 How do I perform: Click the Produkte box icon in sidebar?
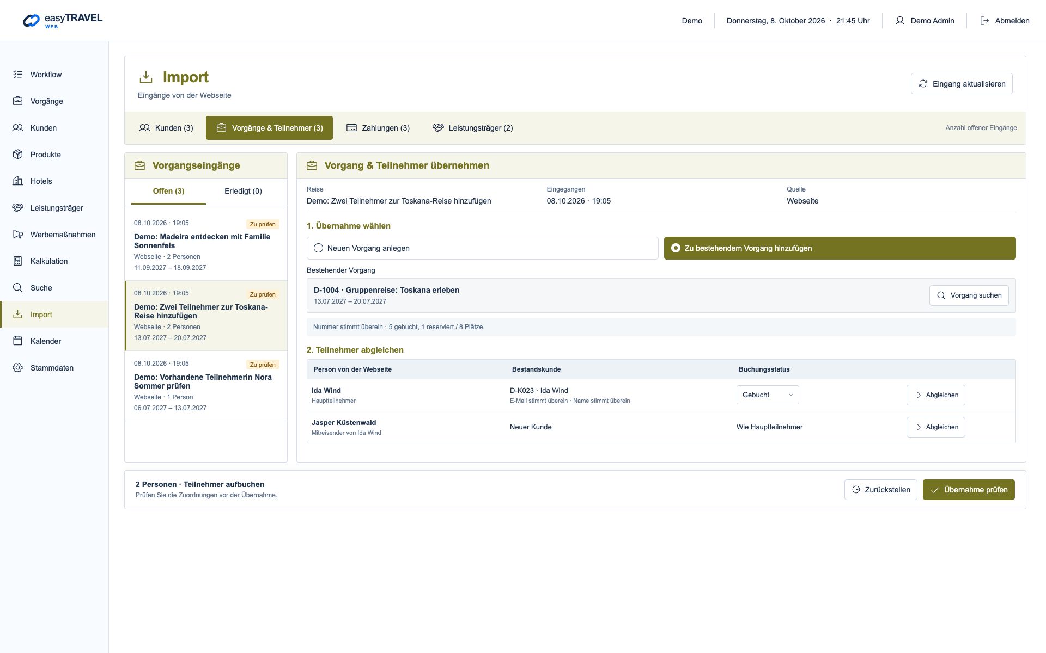click(x=17, y=155)
